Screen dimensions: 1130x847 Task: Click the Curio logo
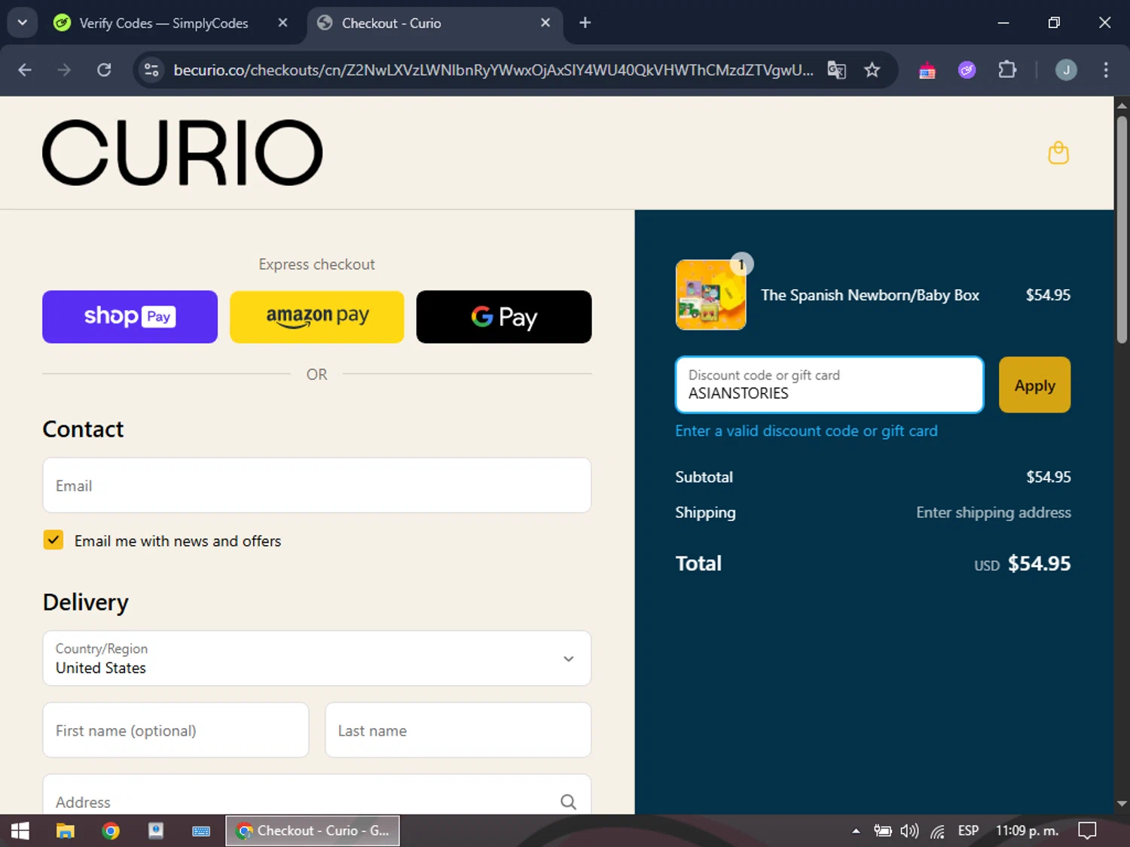tap(182, 153)
